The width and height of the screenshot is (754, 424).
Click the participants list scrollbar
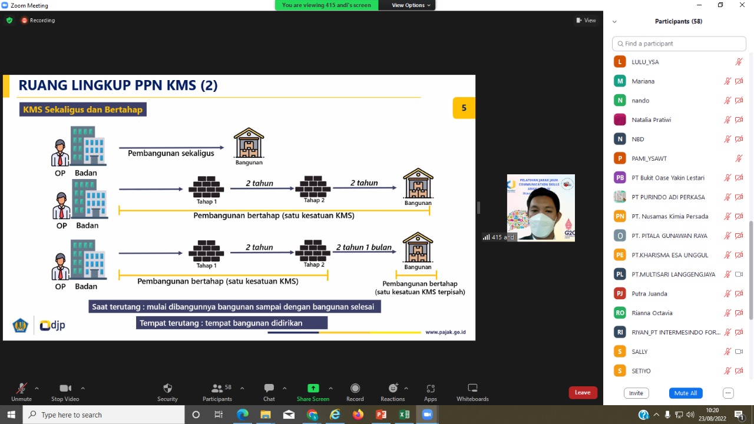pos(750,271)
